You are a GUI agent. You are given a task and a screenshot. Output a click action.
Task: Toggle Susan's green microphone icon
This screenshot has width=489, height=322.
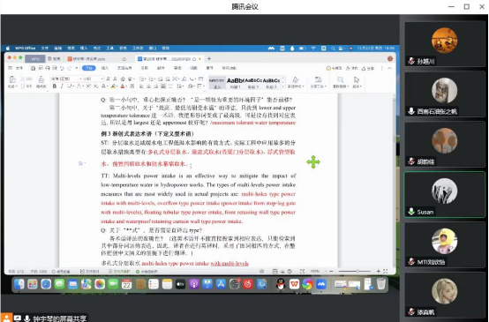coord(411,212)
